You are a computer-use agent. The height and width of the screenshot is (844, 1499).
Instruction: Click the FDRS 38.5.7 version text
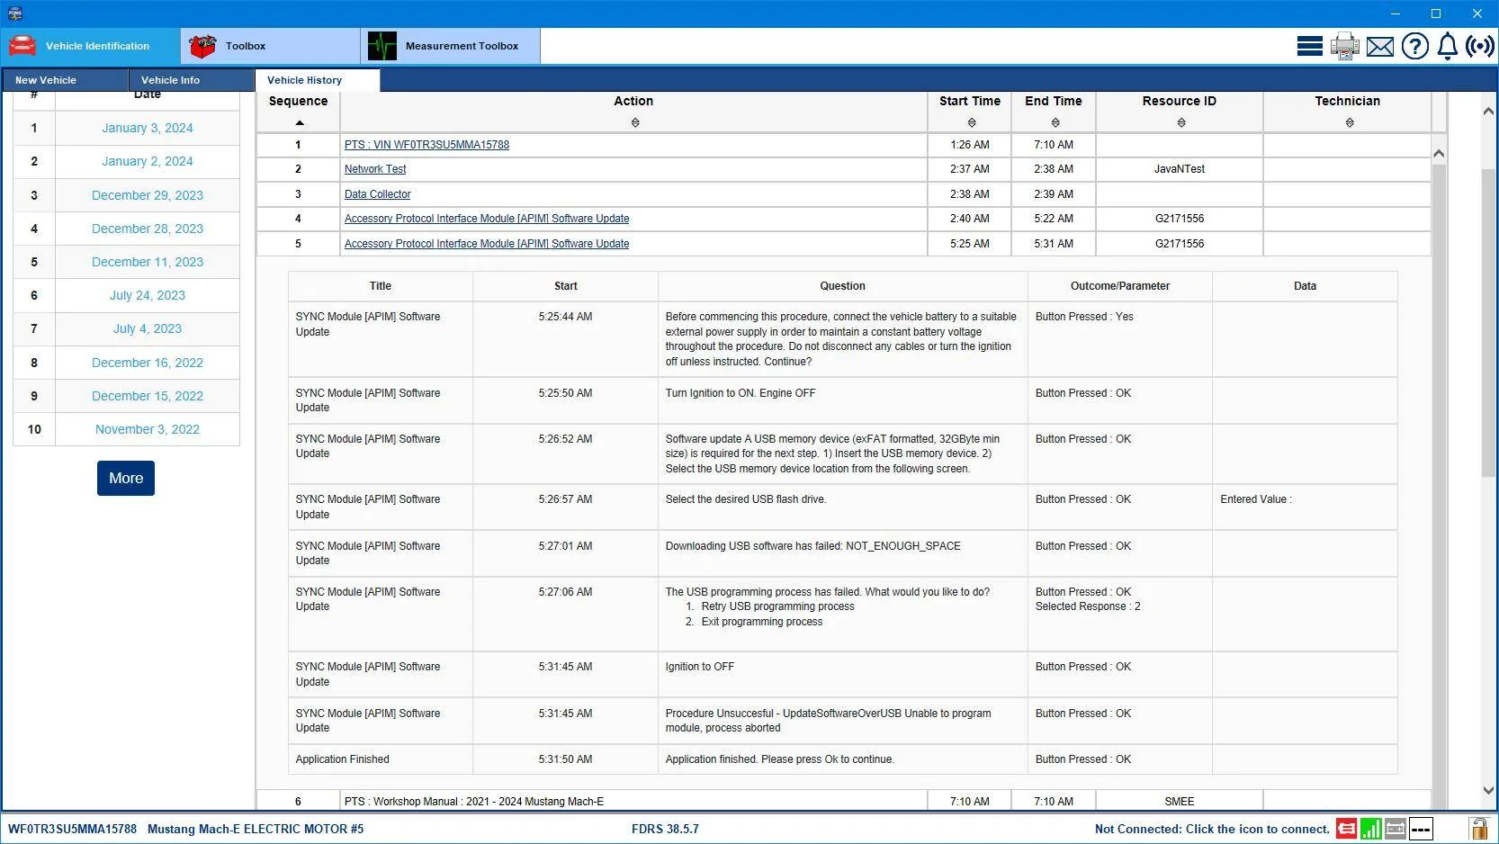point(665,829)
